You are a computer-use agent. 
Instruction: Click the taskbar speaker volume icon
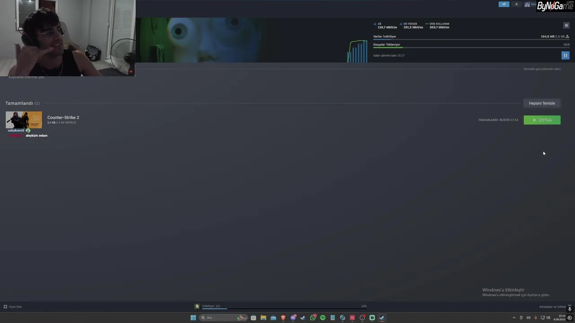pos(548,318)
